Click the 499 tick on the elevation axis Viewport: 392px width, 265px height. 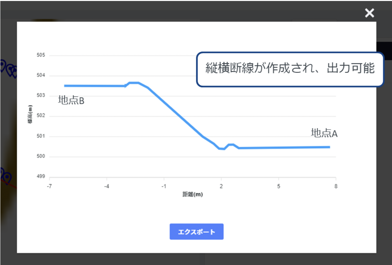pos(41,177)
